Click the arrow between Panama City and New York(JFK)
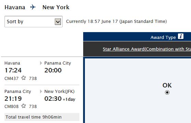 click(x=41, y=92)
